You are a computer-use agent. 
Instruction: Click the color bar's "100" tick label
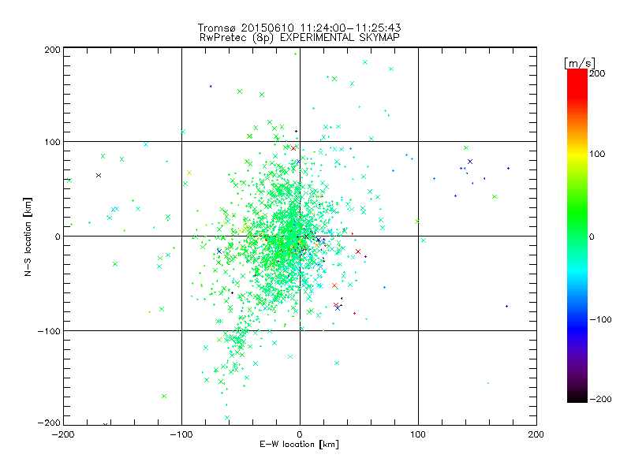point(597,154)
